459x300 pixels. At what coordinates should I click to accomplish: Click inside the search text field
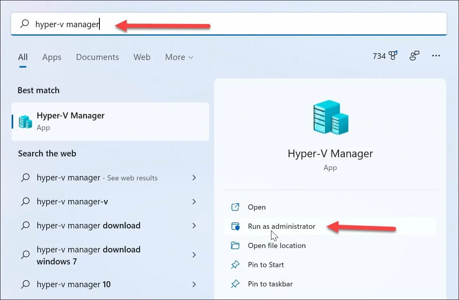click(228, 24)
